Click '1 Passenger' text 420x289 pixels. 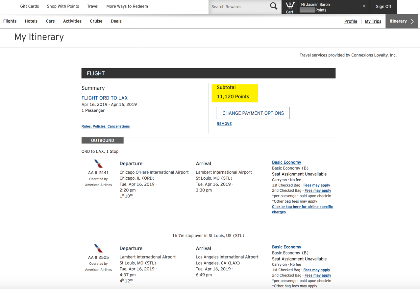pyautogui.click(x=93, y=110)
